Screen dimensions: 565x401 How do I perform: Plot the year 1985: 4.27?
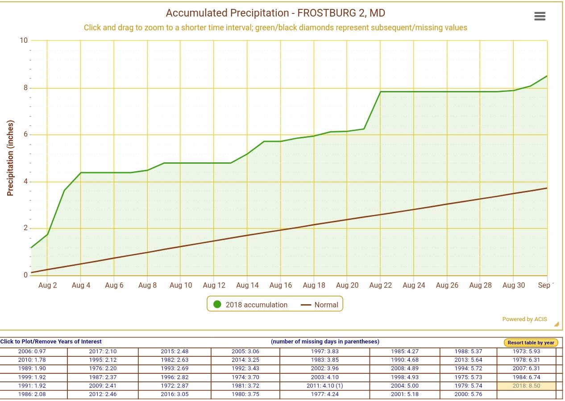click(404, 351)
